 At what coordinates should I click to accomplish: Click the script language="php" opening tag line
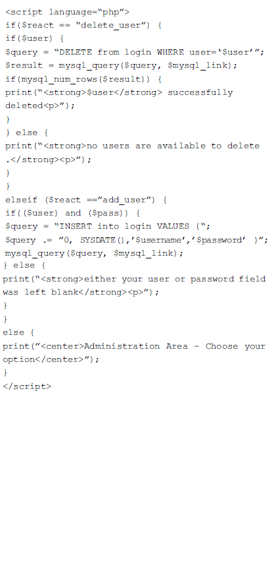click(68, 12)
